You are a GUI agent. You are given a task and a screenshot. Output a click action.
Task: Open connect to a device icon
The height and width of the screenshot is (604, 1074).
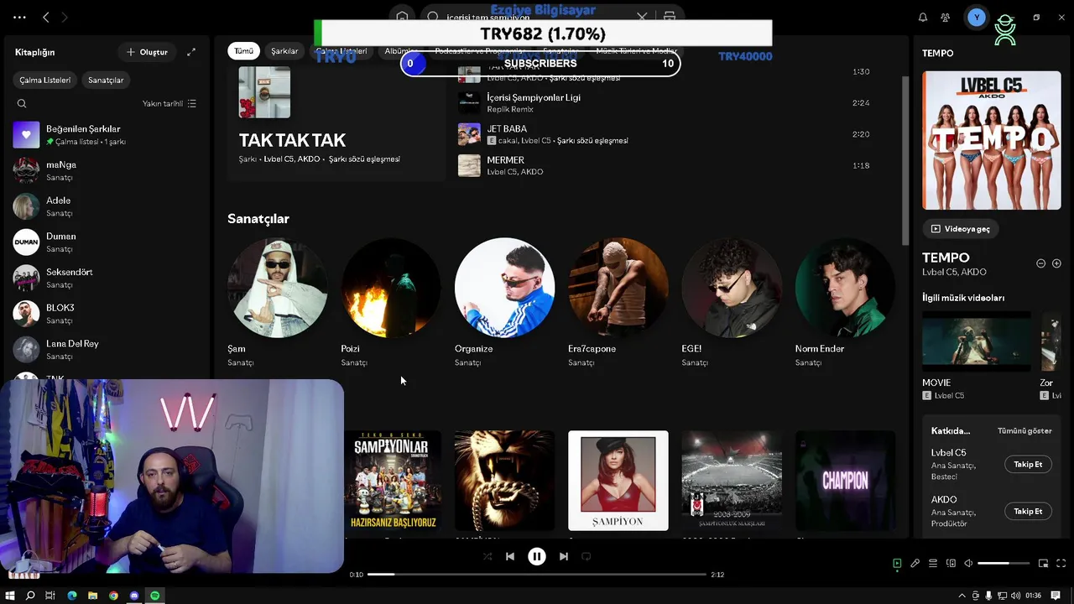pyautogui.click(x=951, y=564)
